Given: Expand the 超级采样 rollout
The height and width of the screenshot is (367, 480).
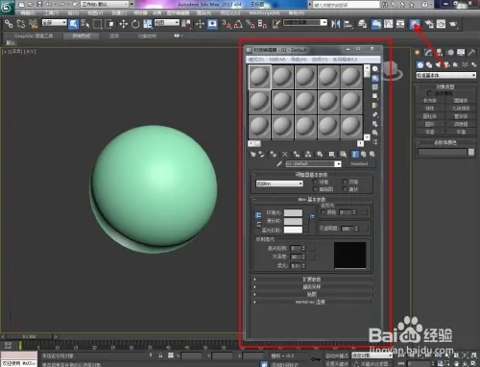Looking at the screenshot, I should click(x=312, y=286).
